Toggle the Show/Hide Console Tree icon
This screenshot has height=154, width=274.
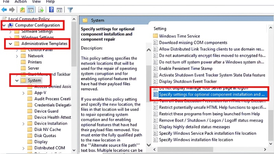coord(30,10)
